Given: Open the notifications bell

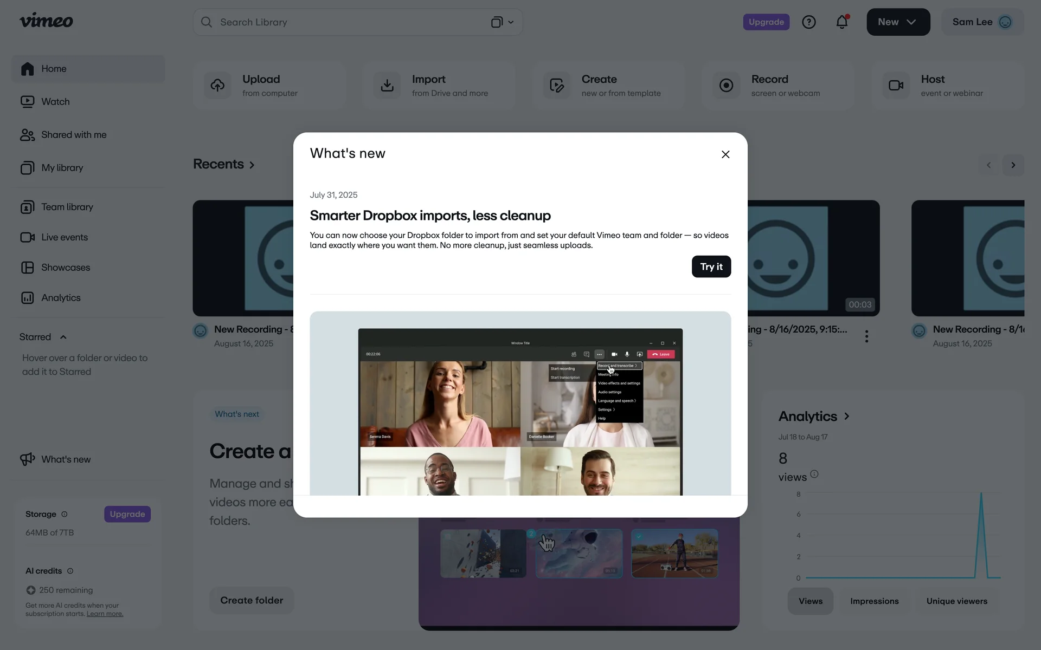Looking at the screenshot, I should (x=841, y=22).
